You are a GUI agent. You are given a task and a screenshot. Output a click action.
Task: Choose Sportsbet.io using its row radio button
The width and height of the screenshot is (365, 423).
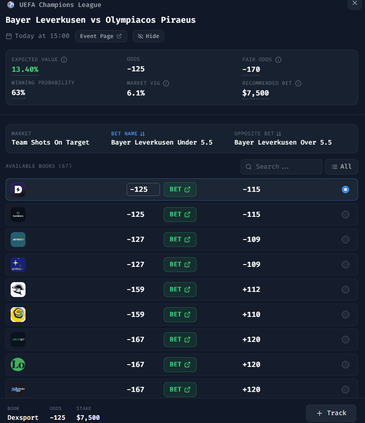(345, 214)
